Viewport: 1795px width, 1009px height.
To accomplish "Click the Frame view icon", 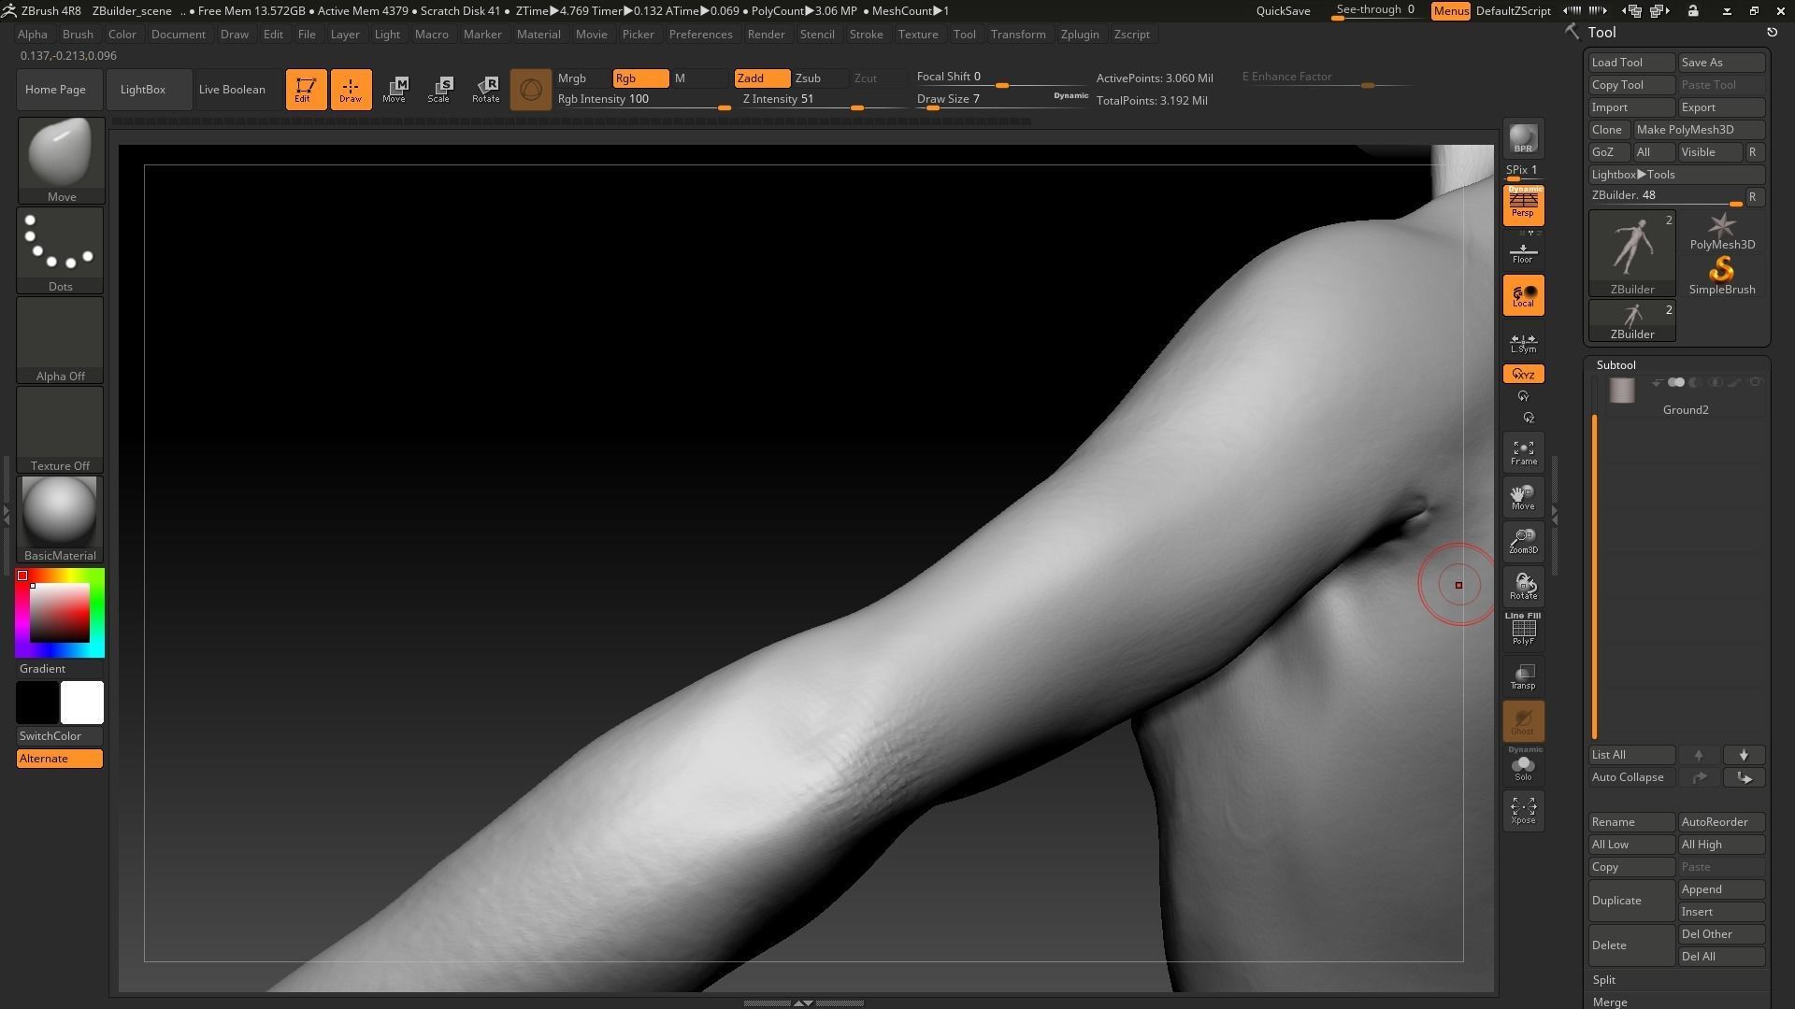I will pyautogui.click(x=1523, y=452).
